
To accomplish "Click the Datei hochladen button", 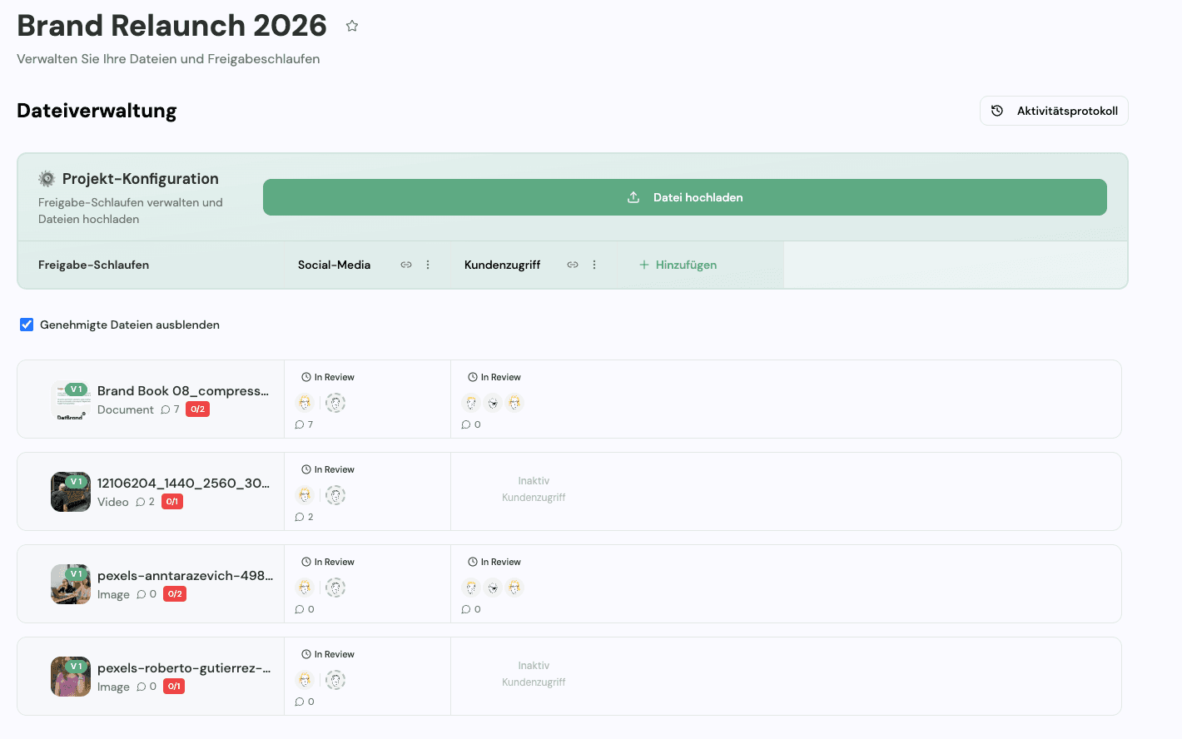I will pos(684,197).
